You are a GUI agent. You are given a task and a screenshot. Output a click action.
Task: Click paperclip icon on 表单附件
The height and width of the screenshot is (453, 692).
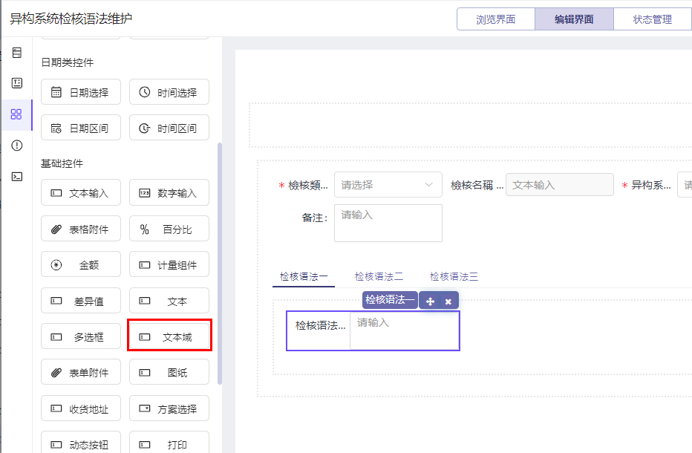(x=56, y=373)
